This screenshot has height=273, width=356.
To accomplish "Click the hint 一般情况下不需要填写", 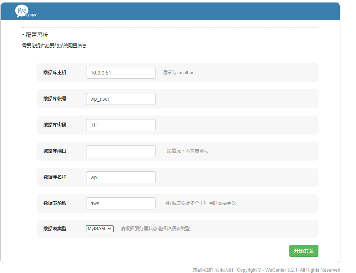I will [185, 151].
